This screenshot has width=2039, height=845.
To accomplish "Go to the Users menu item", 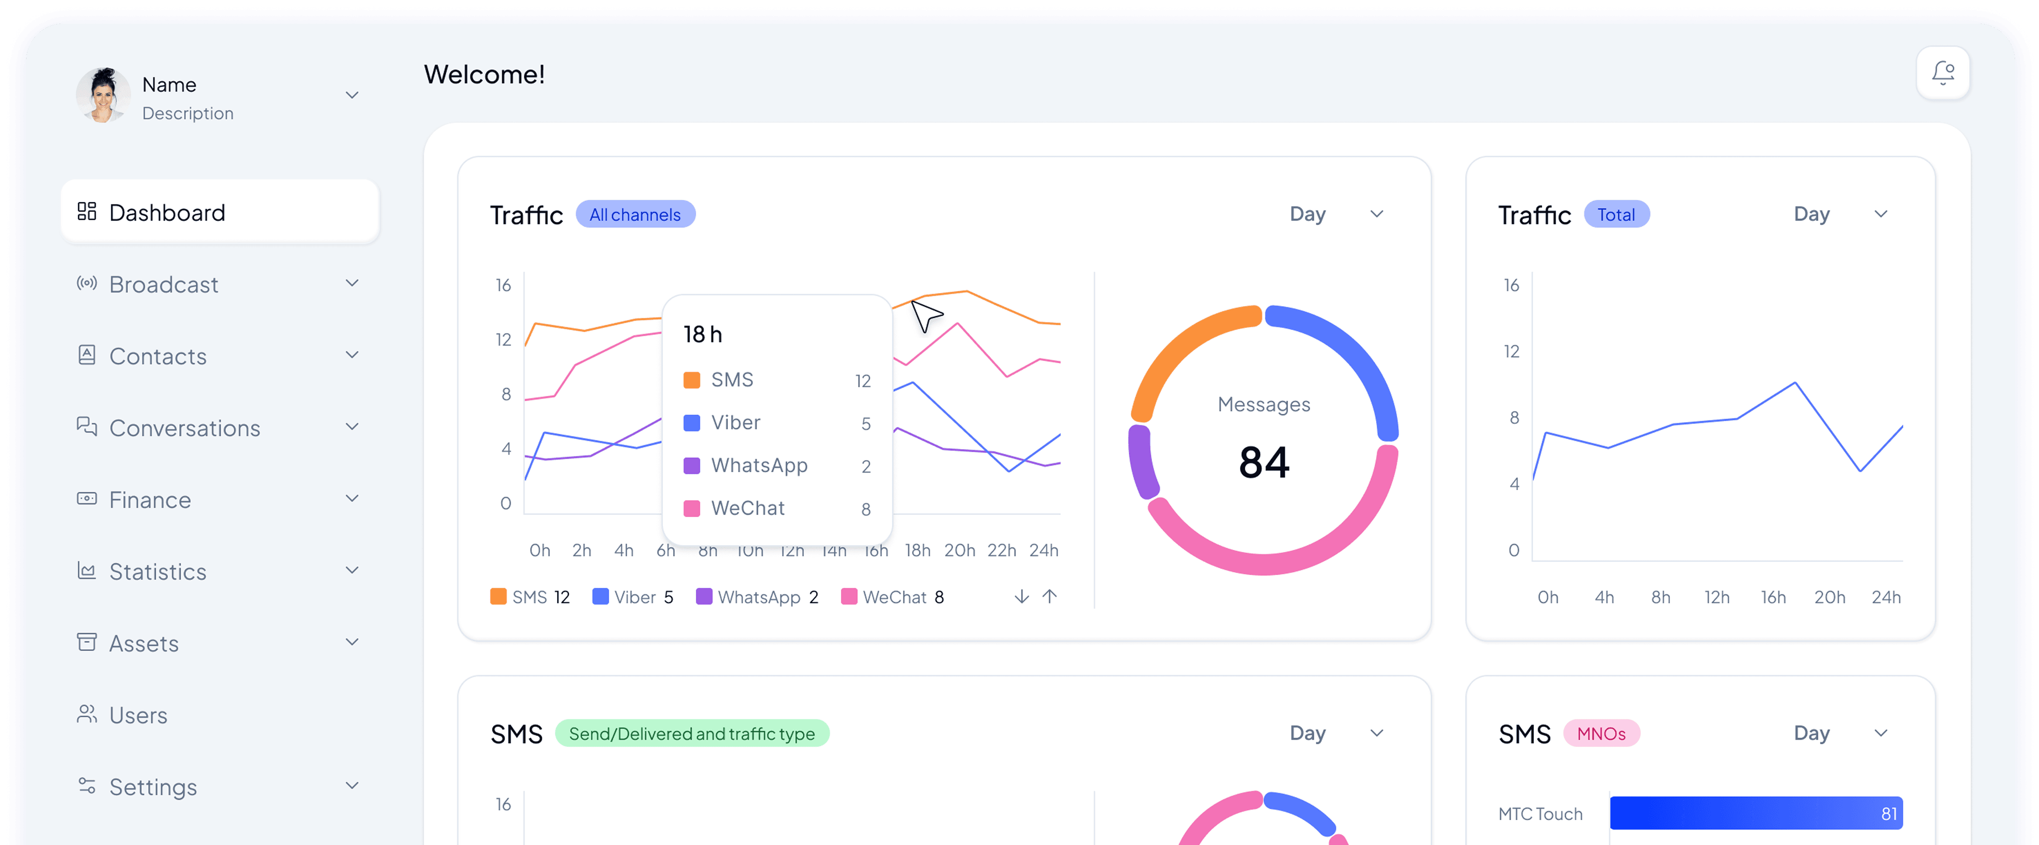I will (x=139, y=715).
